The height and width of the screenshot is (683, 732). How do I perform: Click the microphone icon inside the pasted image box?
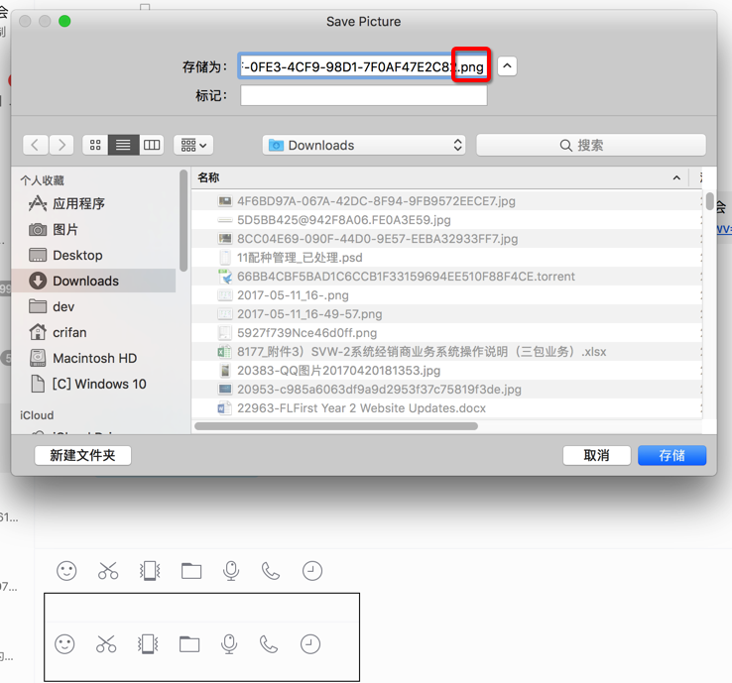point(229,644)
